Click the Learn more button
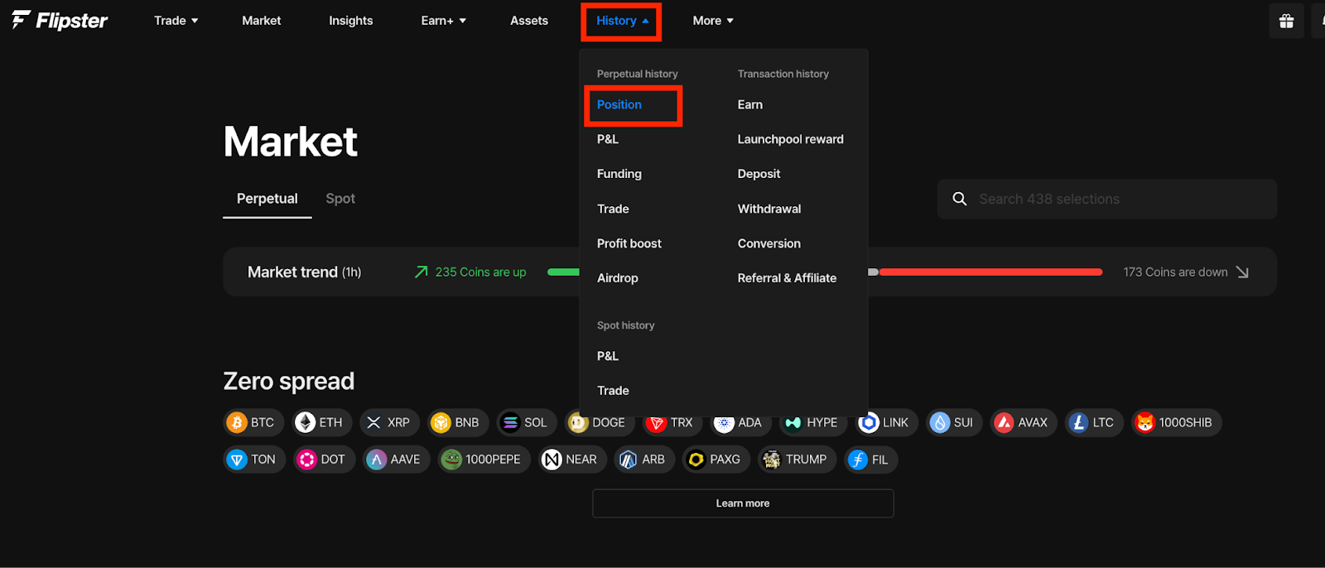Viewport: 1325px width, 568px height. click(743, 503)
